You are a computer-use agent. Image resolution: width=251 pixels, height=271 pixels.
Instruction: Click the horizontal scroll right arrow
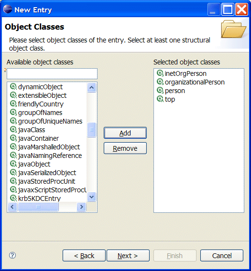pyautogui.click(x=81, y=207)
